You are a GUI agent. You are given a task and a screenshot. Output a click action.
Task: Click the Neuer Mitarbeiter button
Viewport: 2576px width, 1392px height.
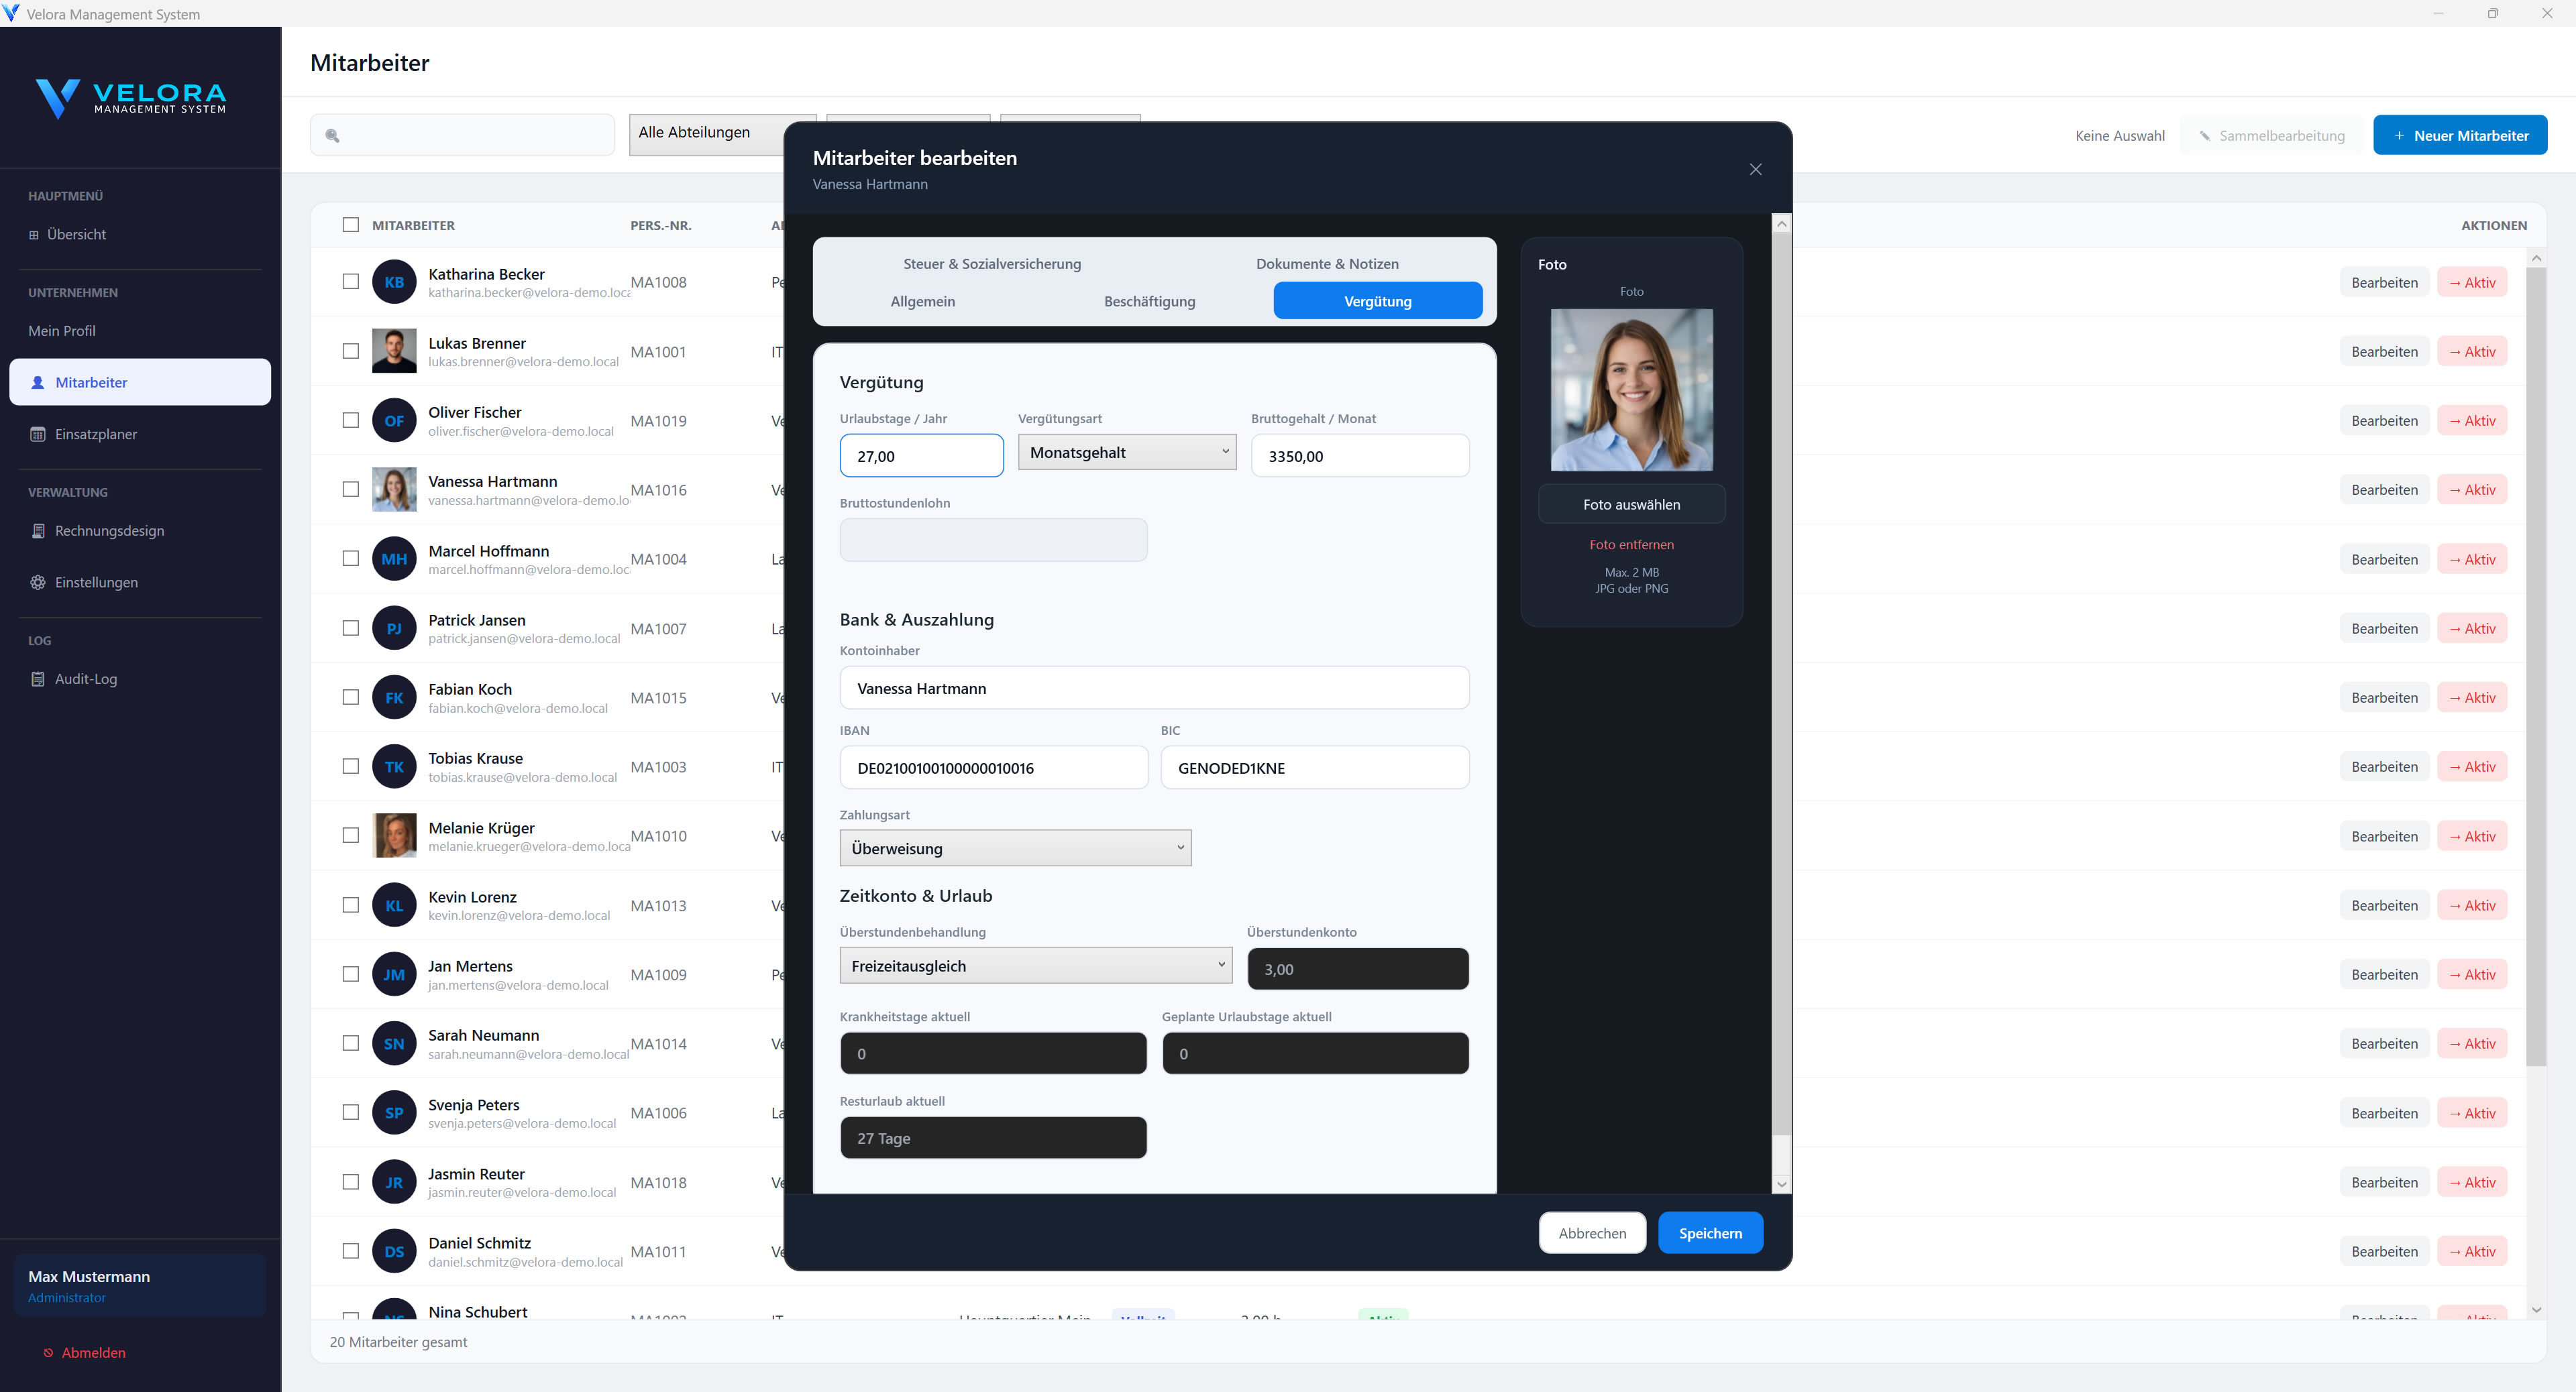click(x=2460, y=134)
